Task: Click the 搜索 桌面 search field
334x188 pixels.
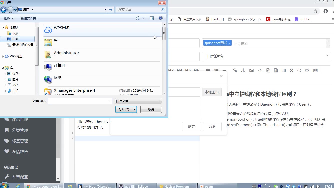Action: (x=139, y=10)
